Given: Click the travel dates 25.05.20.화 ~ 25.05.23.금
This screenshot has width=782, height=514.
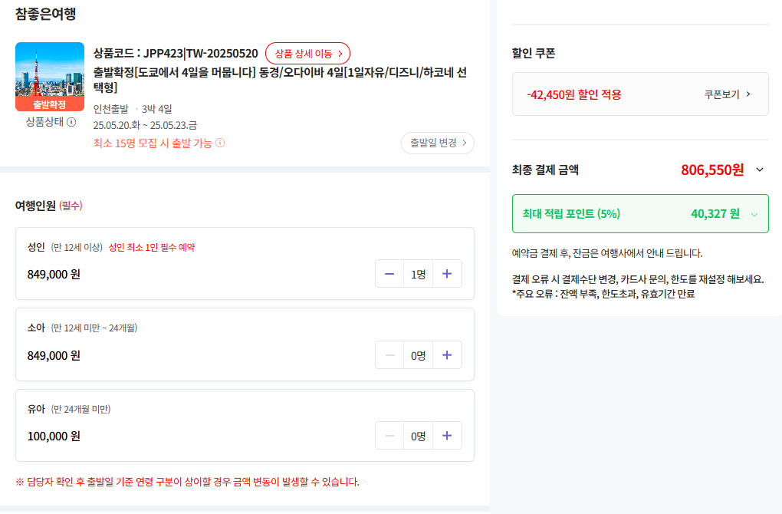Looking at the screenshot, I should click(x=145, y=125).
